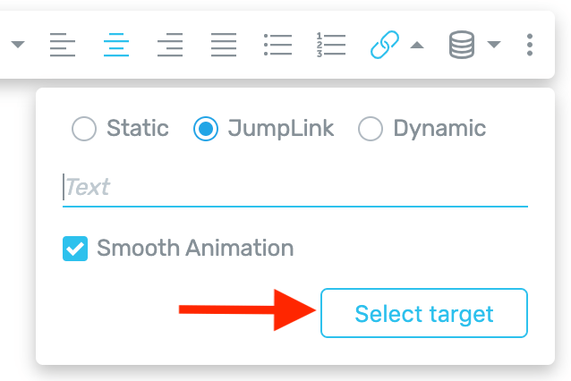
Task: Click the Select target button
Action: [424, 313]
